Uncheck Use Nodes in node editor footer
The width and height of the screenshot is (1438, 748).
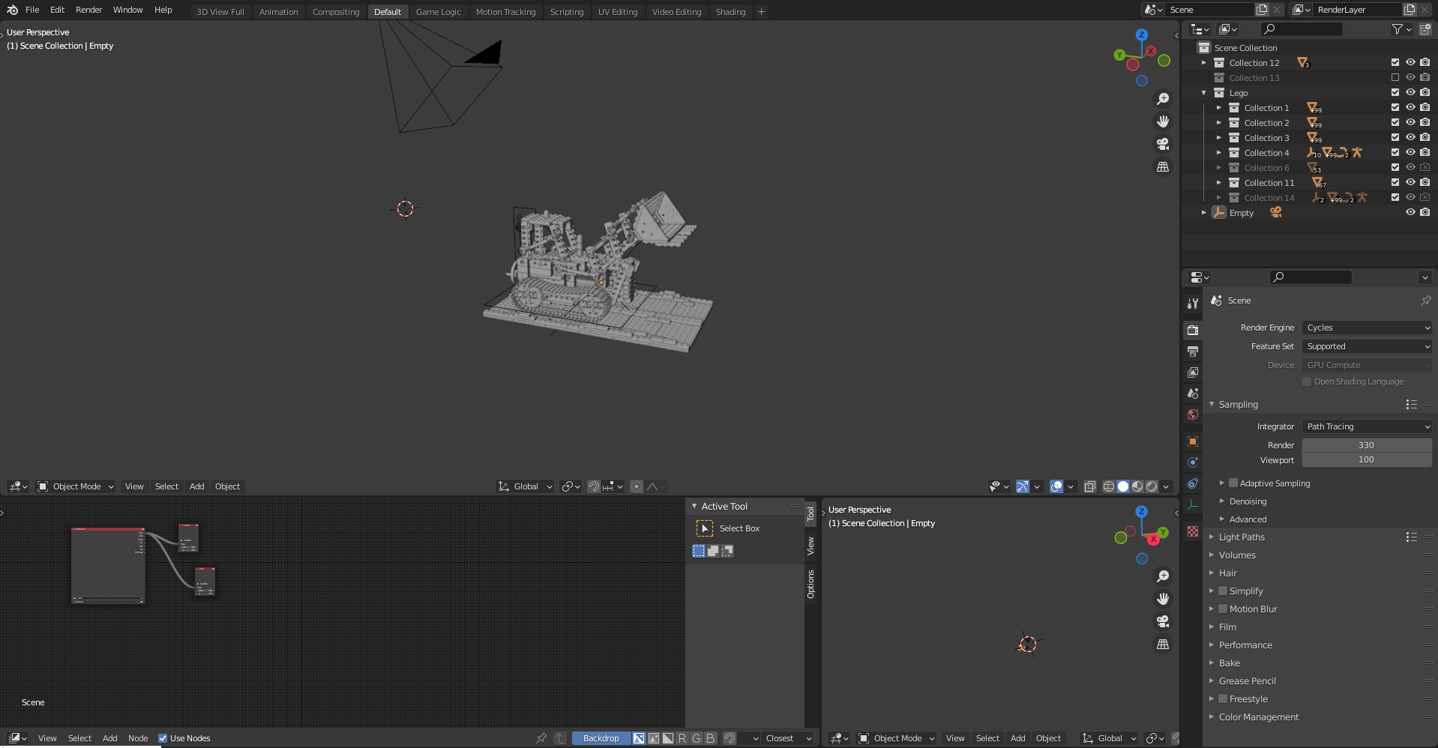(x=163, y=738)
